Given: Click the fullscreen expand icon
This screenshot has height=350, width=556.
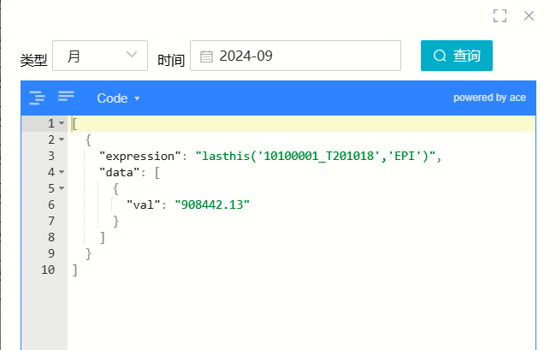Looking at the screenshot, I should (x=500, y=15).
